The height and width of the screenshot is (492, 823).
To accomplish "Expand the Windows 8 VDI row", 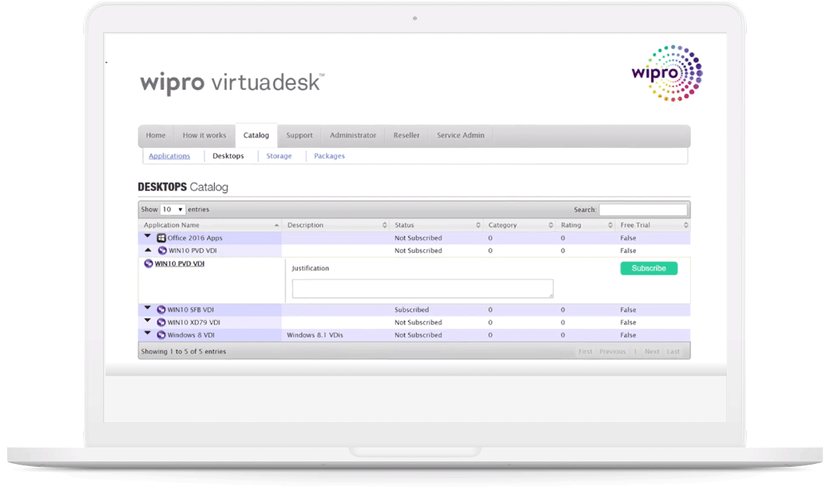I will tap(148, 334).
